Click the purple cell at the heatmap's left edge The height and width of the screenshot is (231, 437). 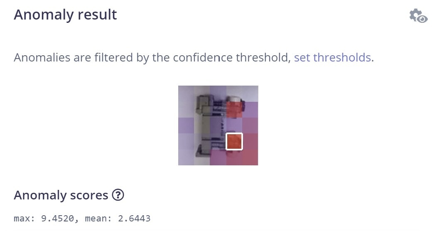(186, 125)
